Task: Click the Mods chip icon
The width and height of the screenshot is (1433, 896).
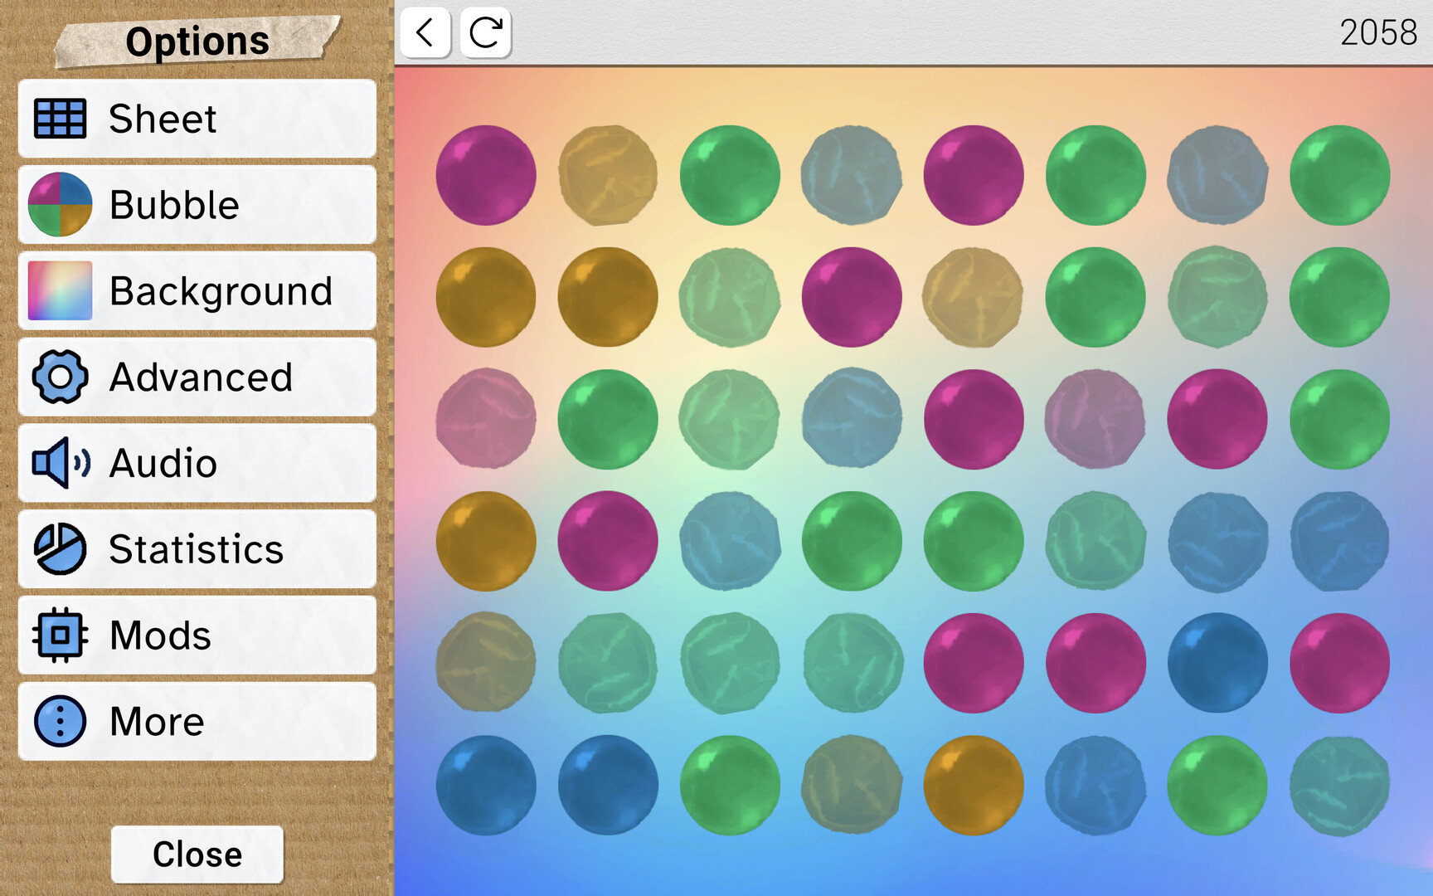Action: (x=60, y=635)
